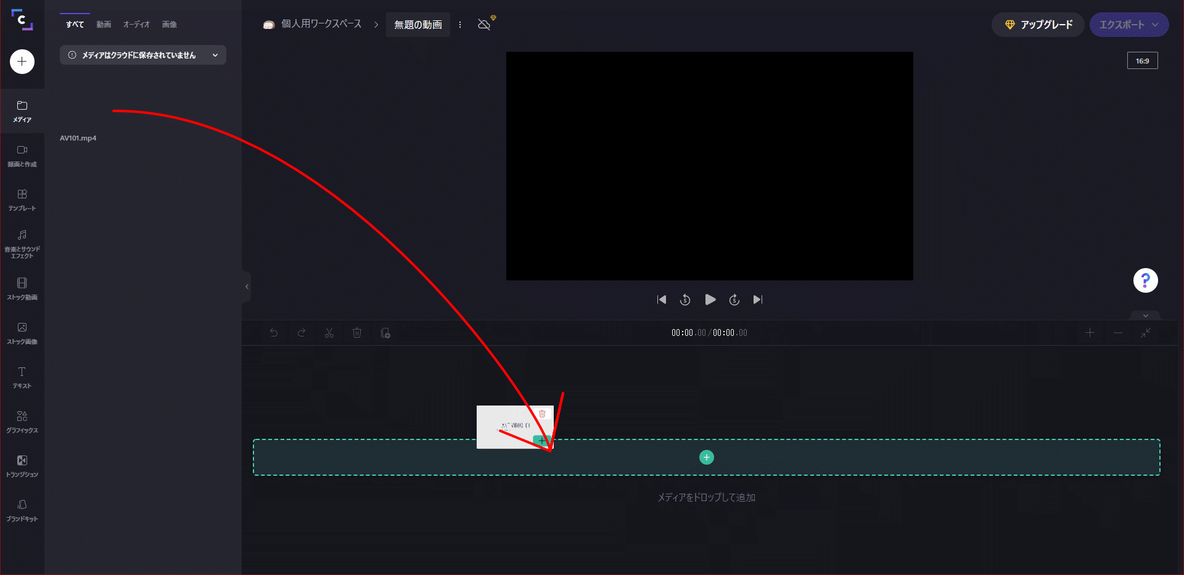The image size is (1184, 575).
Task: Click the scissors split tool
Action: tap(329, 333)
